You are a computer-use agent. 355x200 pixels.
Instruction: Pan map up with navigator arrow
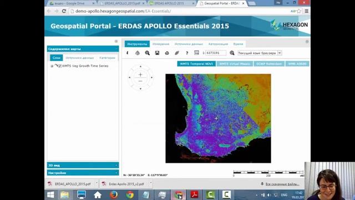click(x=140, y=67)
